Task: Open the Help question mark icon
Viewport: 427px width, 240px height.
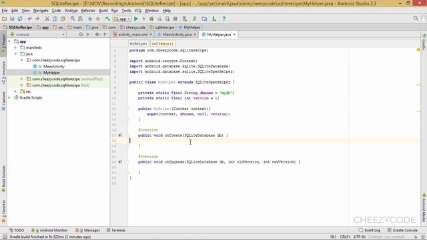Action: [224, 19]
